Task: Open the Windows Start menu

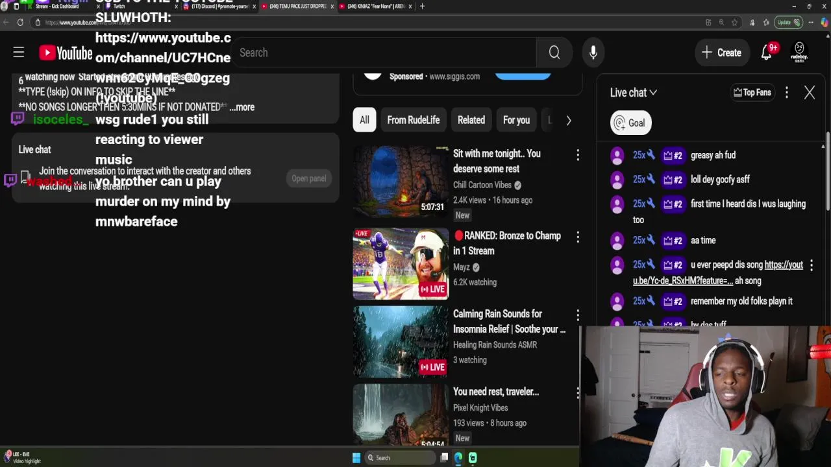Action: [356, 458]
